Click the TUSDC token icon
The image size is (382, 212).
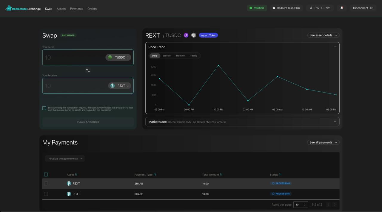pyautogui.click(x=110, y=57)
